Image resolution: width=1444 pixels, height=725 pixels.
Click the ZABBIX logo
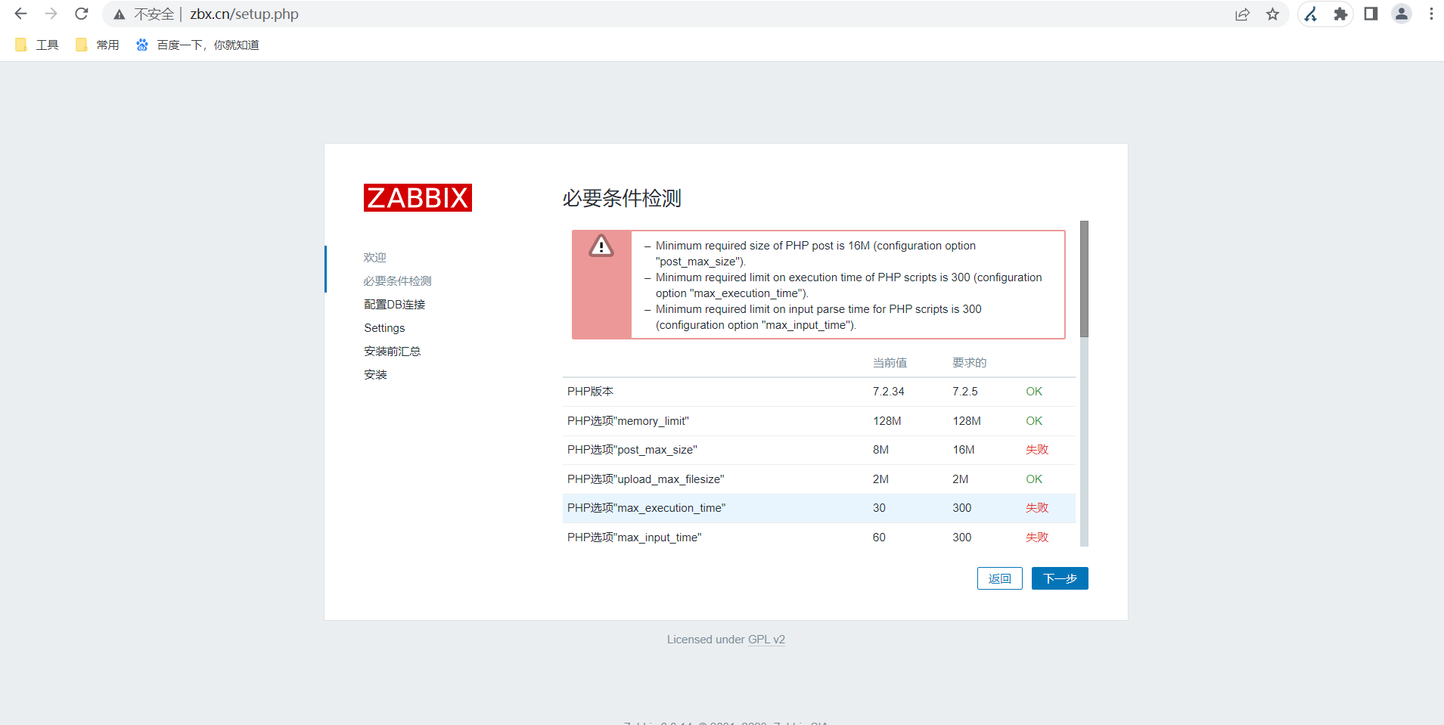click(418, 198)
